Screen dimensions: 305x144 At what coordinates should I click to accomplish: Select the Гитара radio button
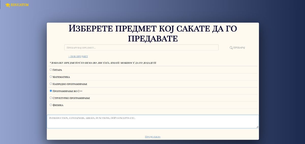tap(51, 70)
